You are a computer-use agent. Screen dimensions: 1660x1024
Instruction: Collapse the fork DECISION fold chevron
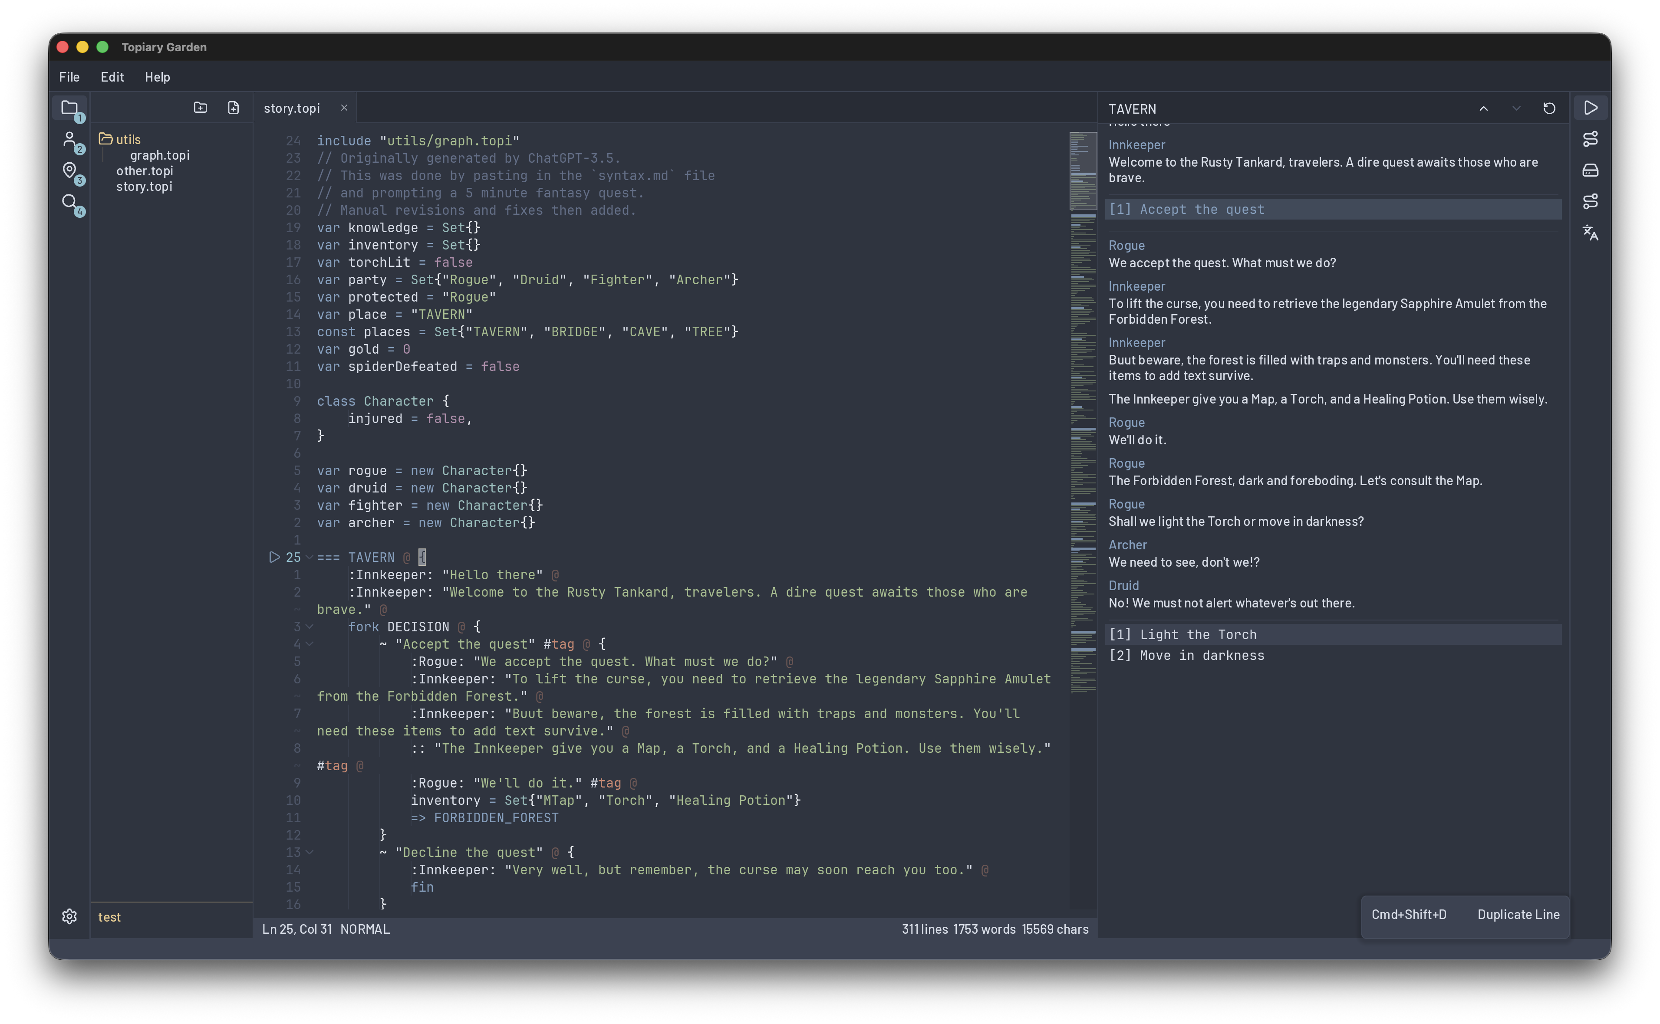click(310, 627)
